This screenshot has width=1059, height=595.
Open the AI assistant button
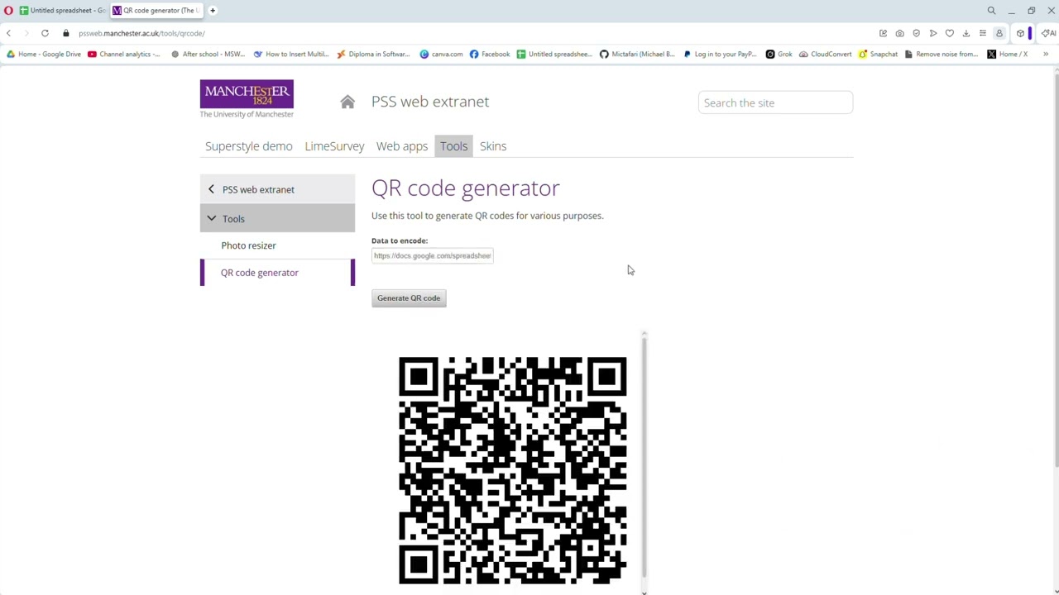(1048, 33)
